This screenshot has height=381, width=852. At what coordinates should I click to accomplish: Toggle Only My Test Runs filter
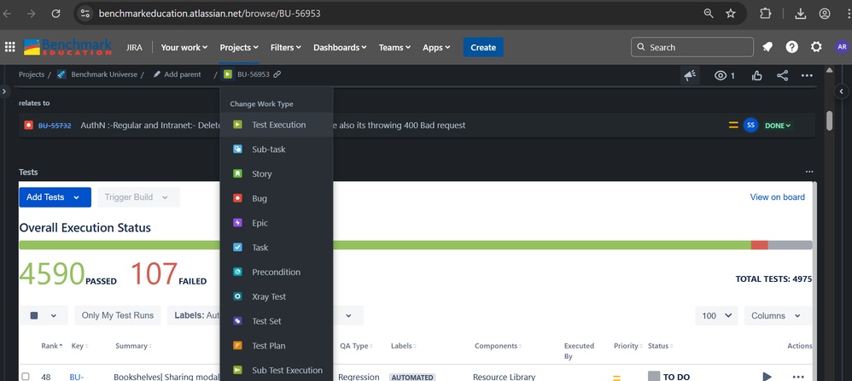pyautogui.click(x=117, y=316)
